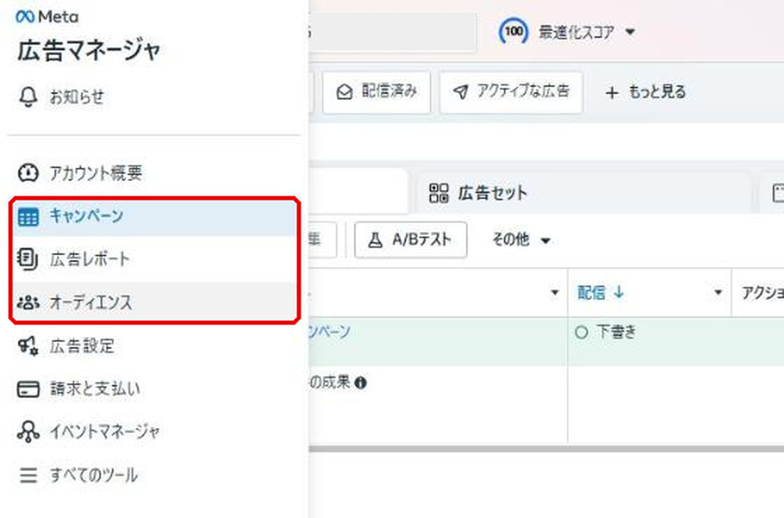Image resolution: width=784 pixels, height=518 pixels.
Task: Click the envelope icon on 配信済み
Action: [344, 92]
